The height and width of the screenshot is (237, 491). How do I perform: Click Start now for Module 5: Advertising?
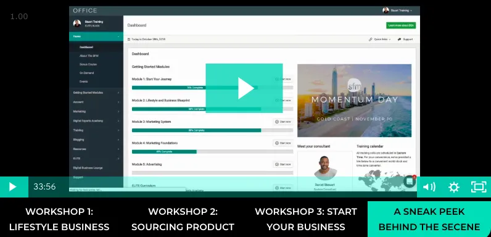click(x=283, y=164)
